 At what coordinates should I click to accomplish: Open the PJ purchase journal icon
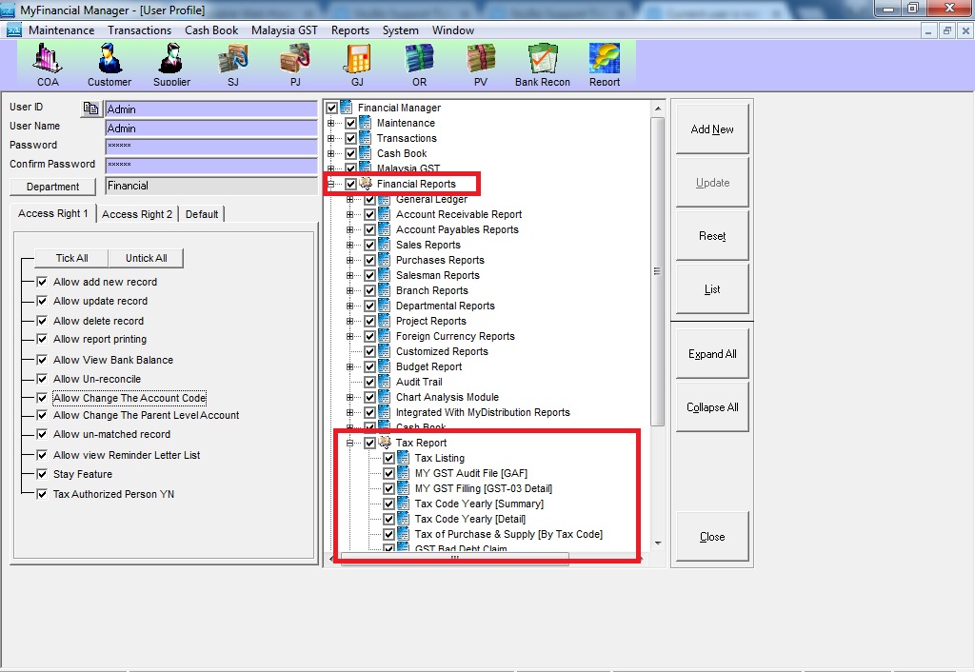(x=295, y=63)
